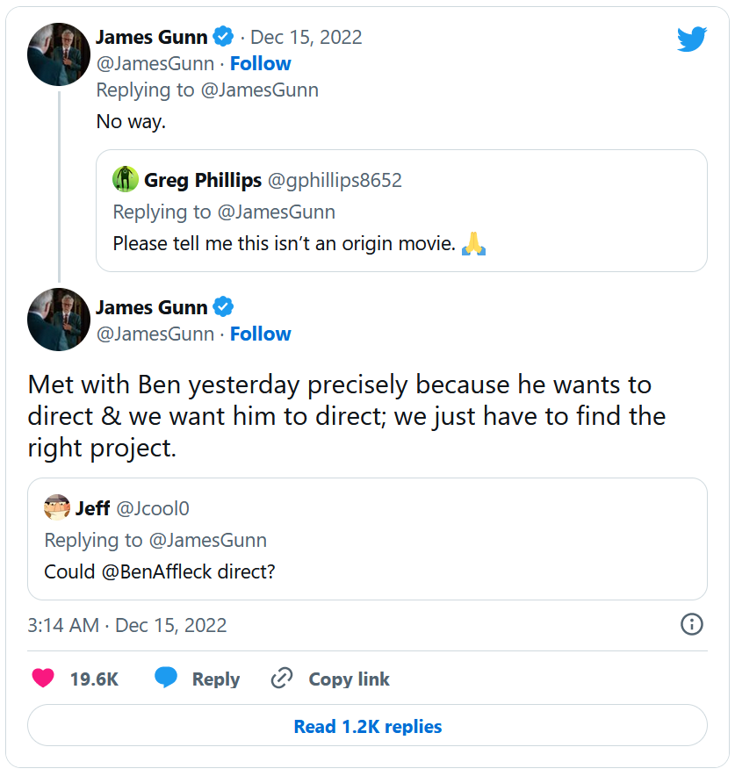Image resolution: width=735 pixels, height=776 pixels.
Task: Like the tweet with the heart icon
Action: [43, 679]
